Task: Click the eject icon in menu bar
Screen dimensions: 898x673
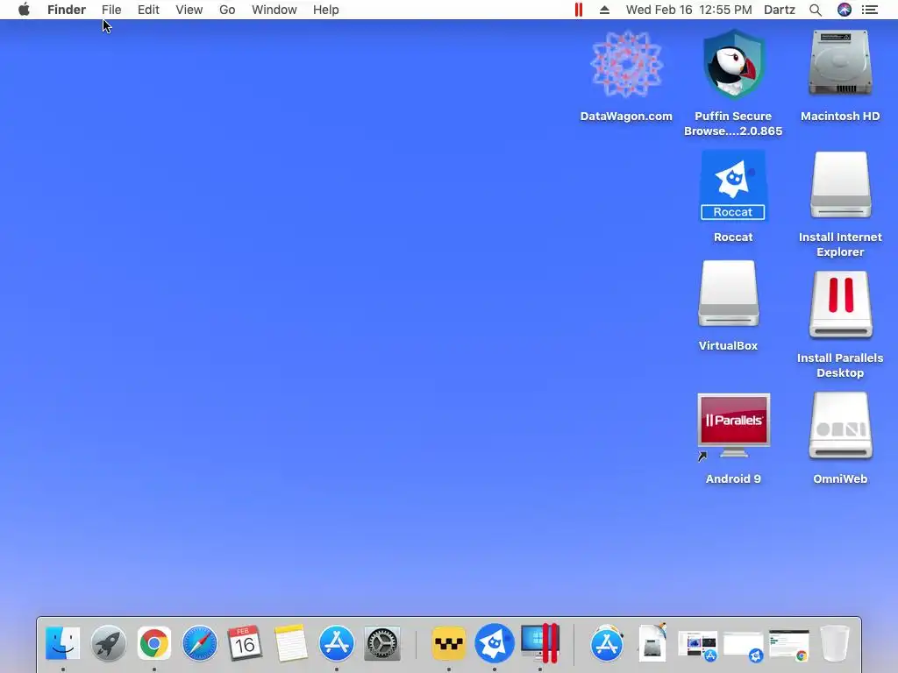Action: click(x=604, y=10)
